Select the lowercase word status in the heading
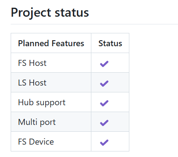The width and height of the screenshot is (178, 157). [72, 13]
